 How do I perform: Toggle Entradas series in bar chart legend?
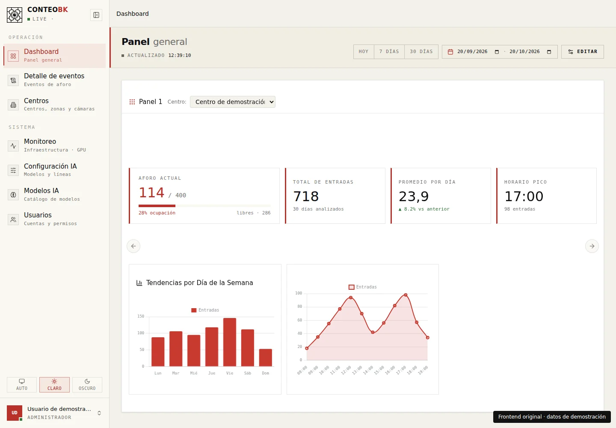205,310
